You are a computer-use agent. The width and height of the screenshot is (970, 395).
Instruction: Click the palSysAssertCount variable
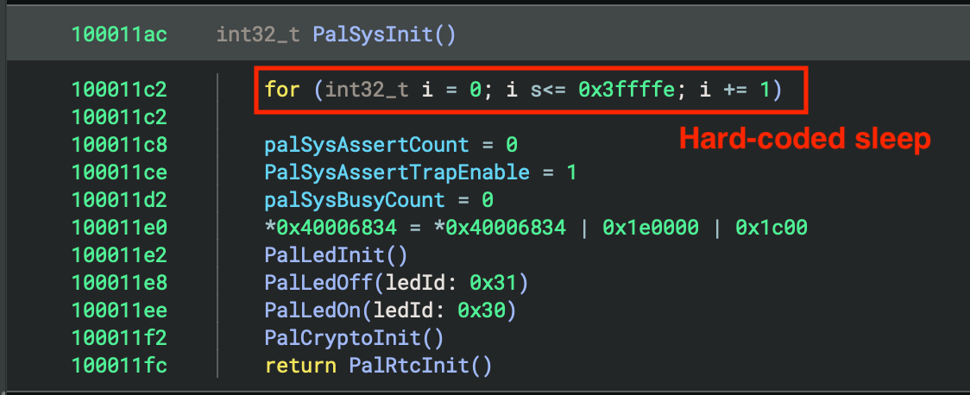tap(367, 144)
